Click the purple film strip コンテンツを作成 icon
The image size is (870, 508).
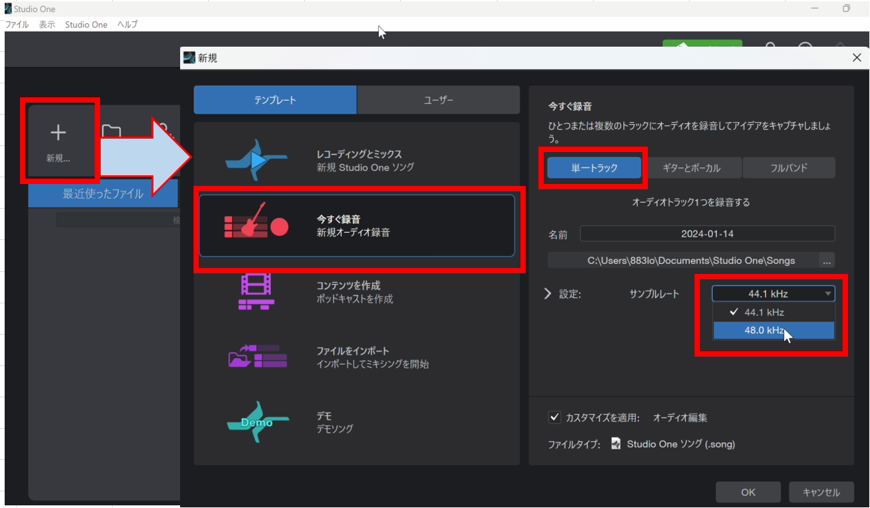click(x=257, y=292)
